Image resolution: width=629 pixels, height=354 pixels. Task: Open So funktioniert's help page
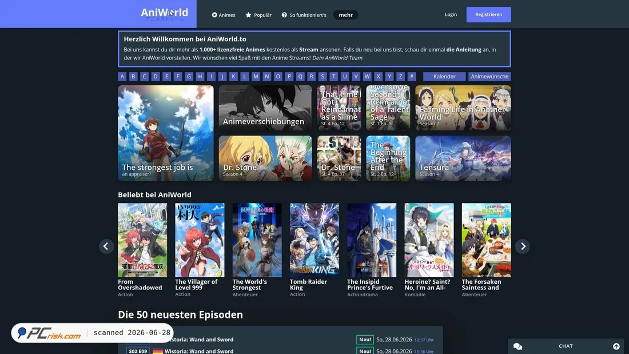point(304,15)
